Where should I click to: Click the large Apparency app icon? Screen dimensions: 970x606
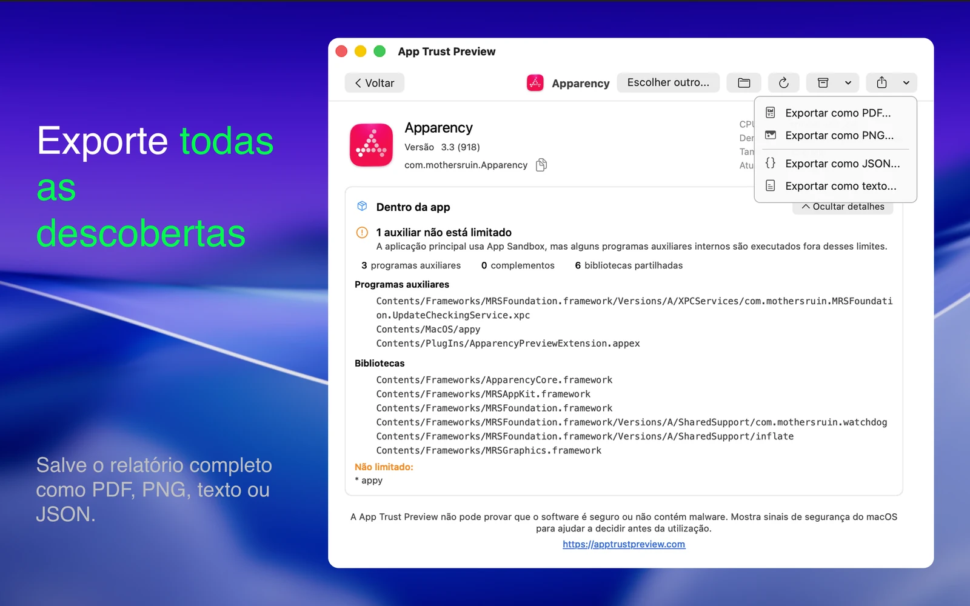(x=371, y=145)
